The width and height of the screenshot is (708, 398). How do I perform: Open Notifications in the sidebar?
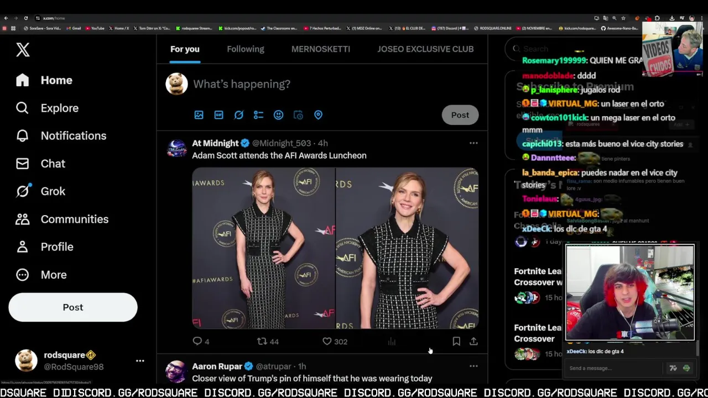(x=61, y=135)
